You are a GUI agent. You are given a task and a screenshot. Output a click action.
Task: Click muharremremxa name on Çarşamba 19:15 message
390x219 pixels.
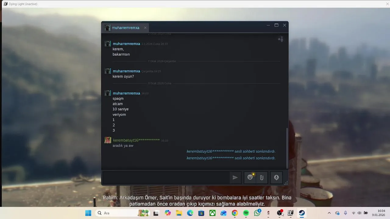pyautogui.click(x=126, y=71)
